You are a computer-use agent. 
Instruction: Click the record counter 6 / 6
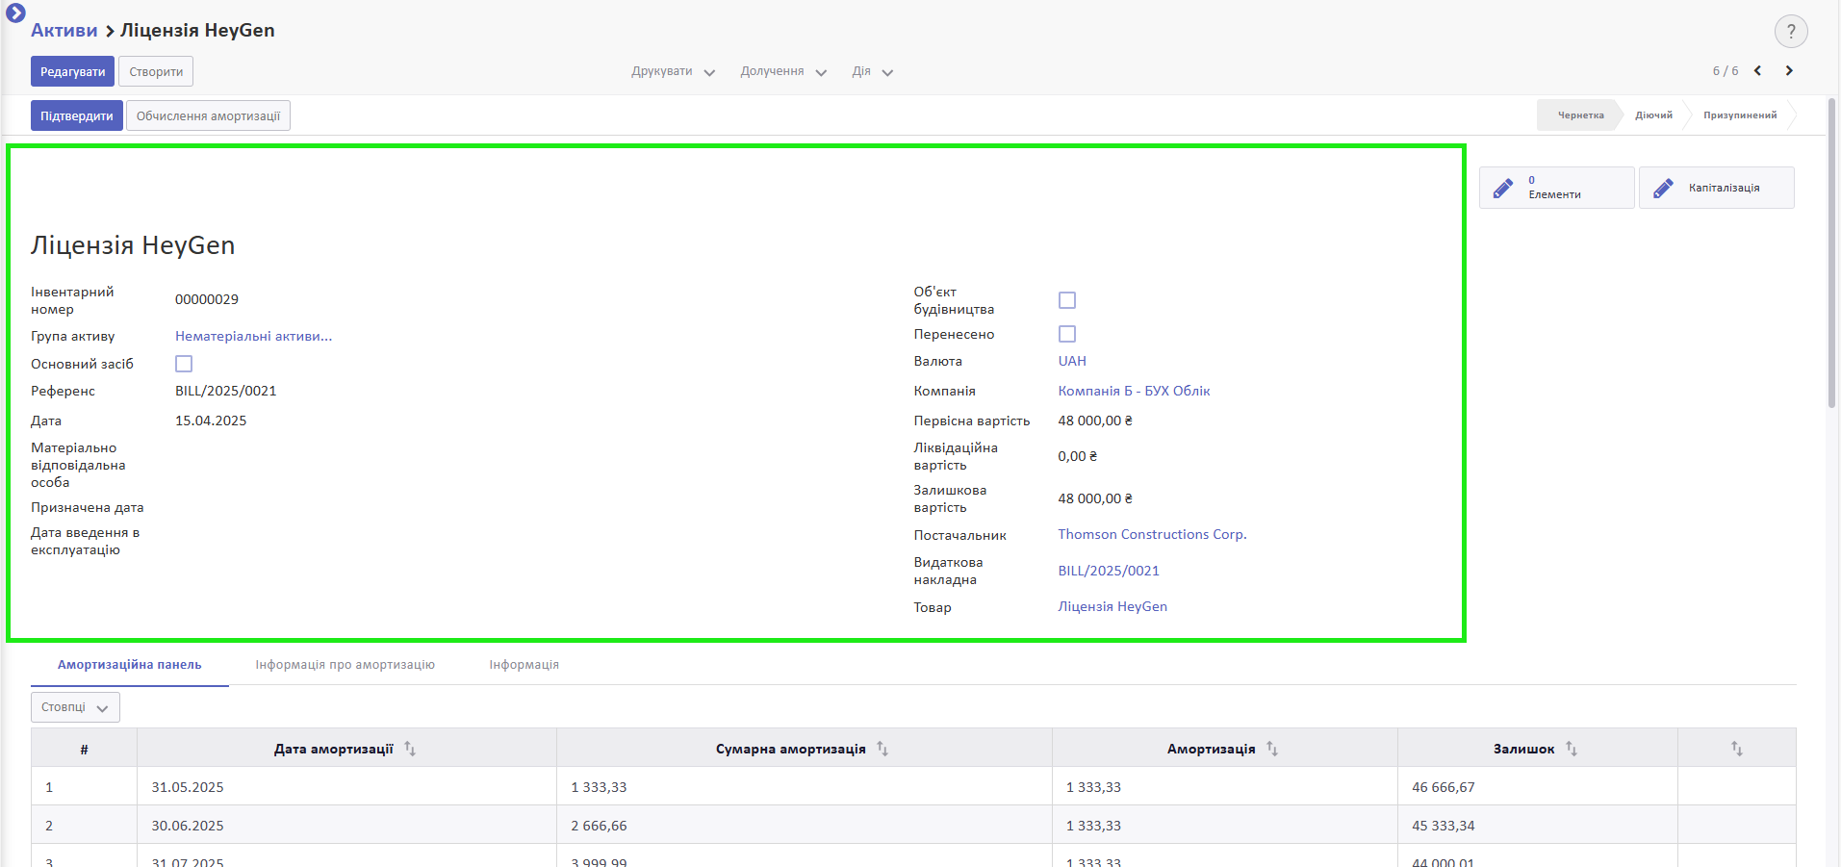tap(1725, 71)
